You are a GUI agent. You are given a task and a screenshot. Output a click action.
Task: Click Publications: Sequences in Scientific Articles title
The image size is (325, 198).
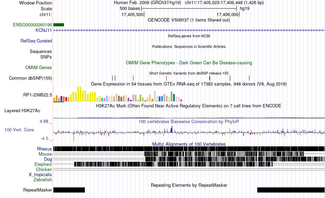(189, 47)
